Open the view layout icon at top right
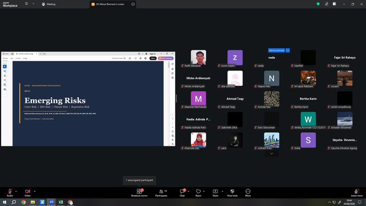 (334, 4)
